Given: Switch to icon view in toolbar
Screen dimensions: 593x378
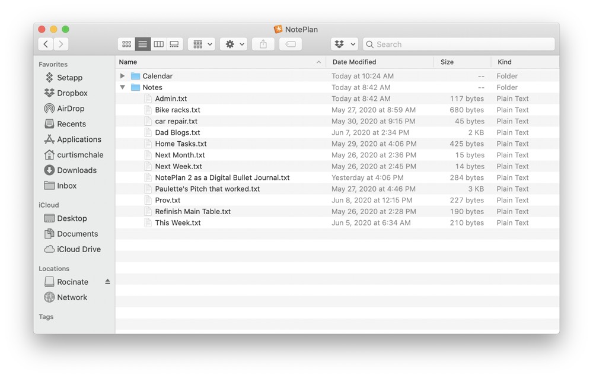Looking at the screenshot, I should (x=126, y=45).
